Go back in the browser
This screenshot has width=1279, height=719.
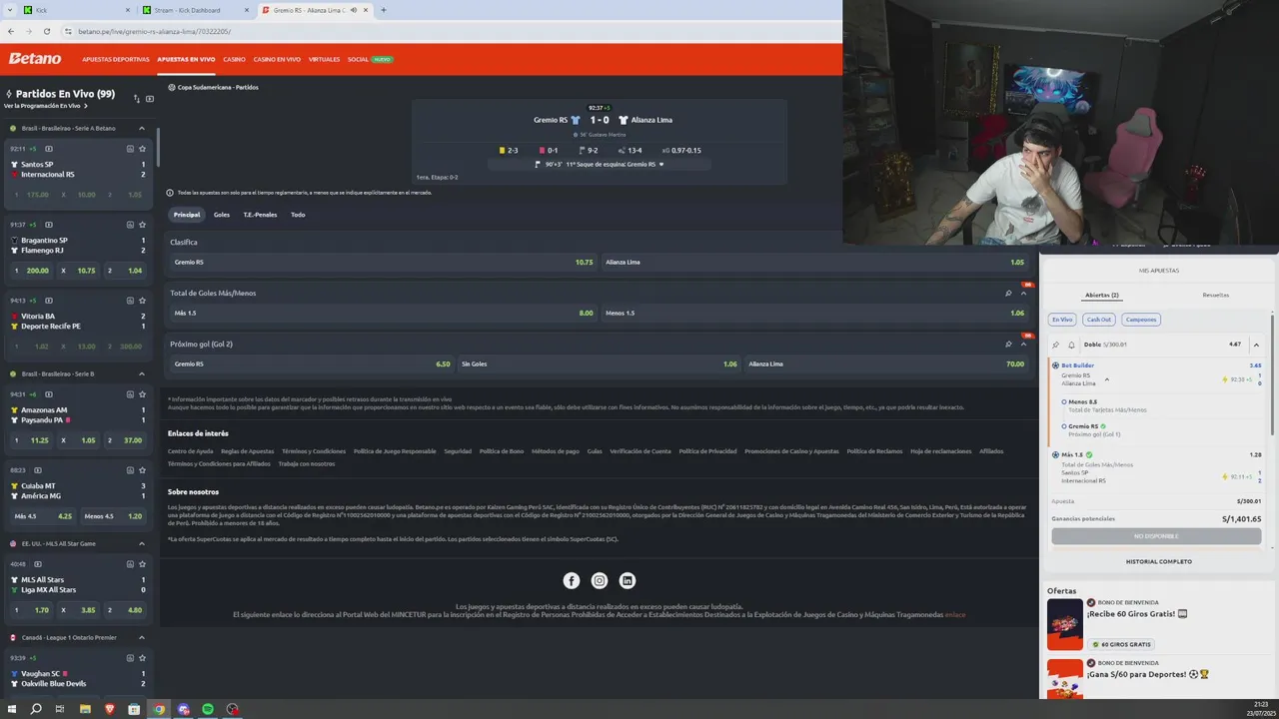coord(11,32)
